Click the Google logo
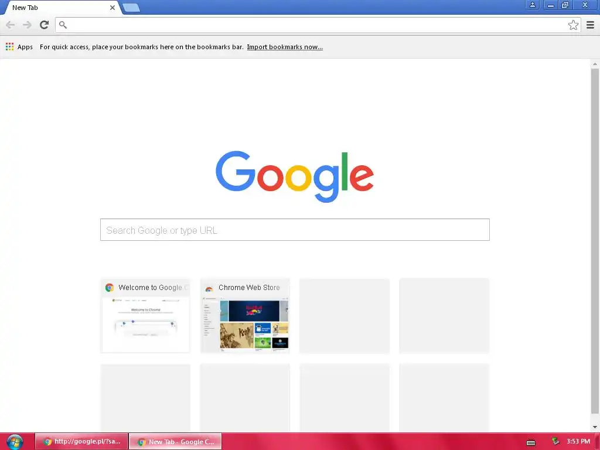This screenshot has height=450, width=600. click(x=295, y=176)
